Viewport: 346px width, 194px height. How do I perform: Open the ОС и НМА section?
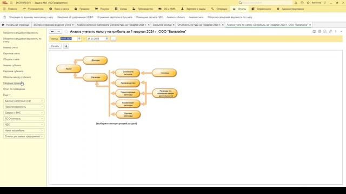tap(167, 9)
